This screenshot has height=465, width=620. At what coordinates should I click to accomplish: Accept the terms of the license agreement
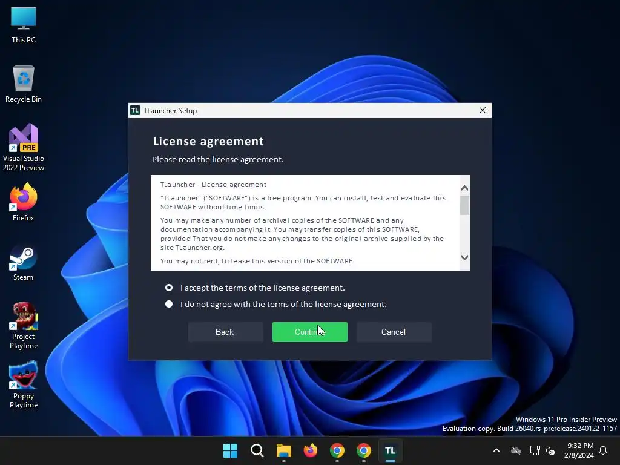click(x=169, y=288)
